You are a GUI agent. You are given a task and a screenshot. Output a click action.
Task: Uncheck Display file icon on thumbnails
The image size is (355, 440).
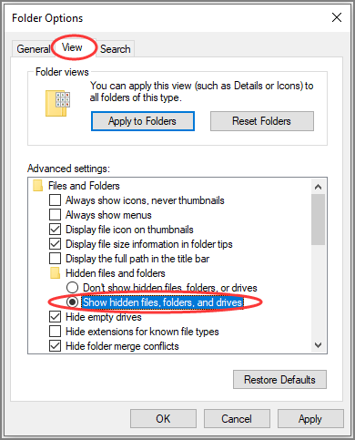pos(55,230)
